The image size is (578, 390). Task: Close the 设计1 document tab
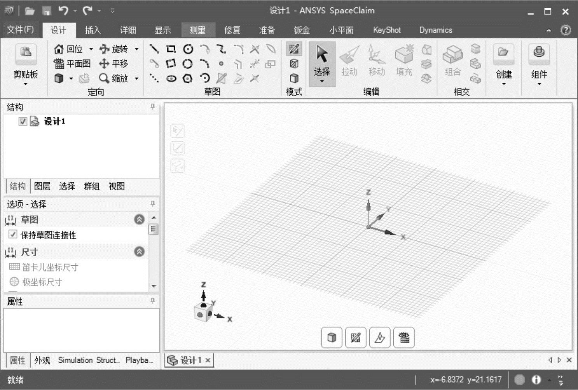tap(208, 360)
